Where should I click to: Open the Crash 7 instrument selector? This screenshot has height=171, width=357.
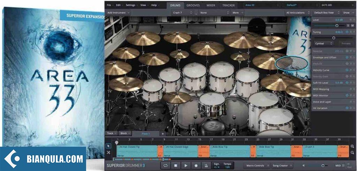(x=182, y=13)
